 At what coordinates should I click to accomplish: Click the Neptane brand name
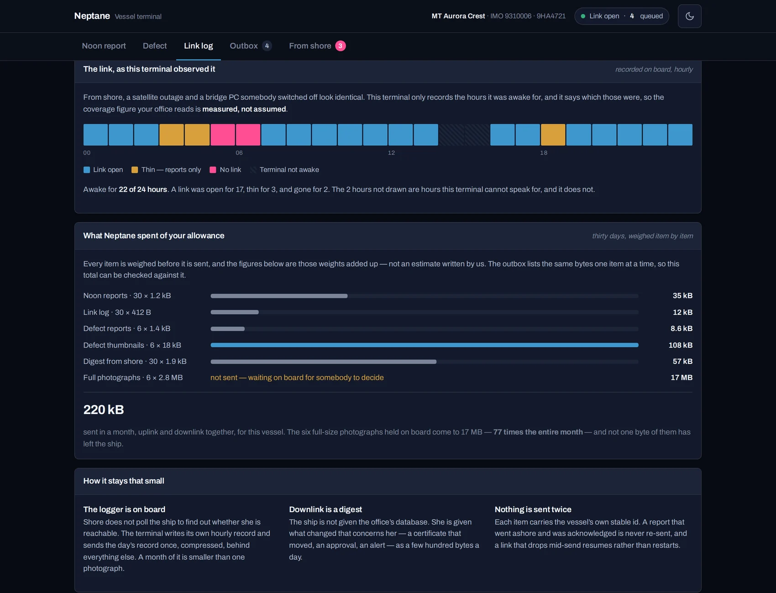(x=92, y=16)
